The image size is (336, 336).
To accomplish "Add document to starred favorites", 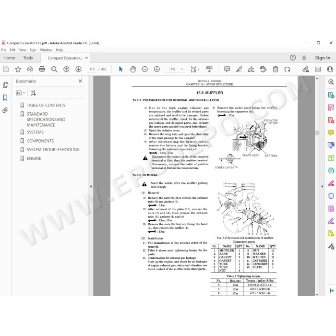I will [18, 69].
